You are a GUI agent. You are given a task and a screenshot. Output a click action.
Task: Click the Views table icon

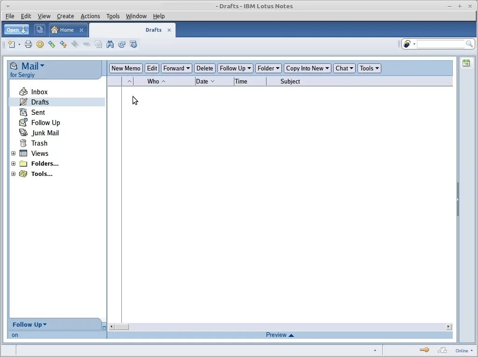pos(23,154)
